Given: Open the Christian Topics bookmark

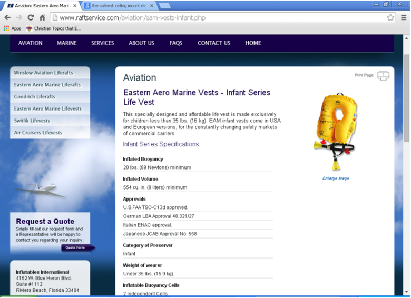Looking at the screenshot, I should 53,28.
